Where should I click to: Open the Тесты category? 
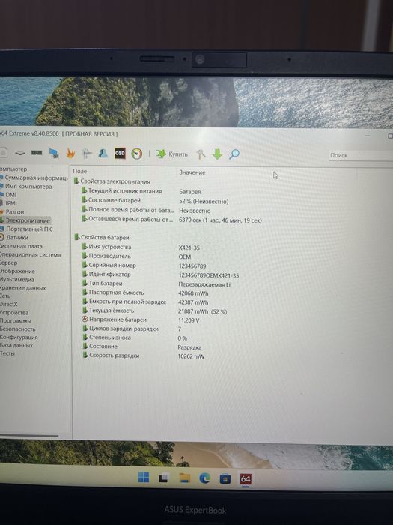[7, 353]
